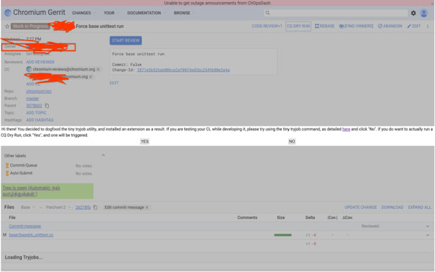Click the Reviewed label on Commit message row
The image size is (435, 272).
(x=370, y=226)
